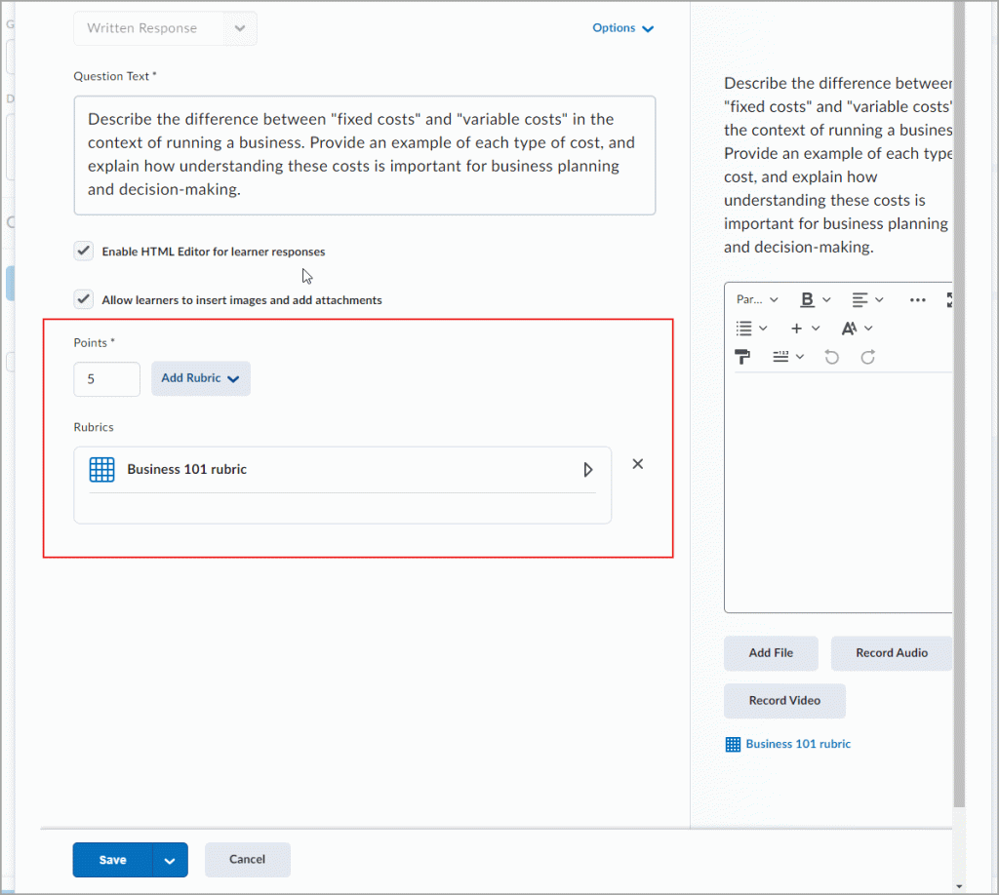
Task: Click the bulleted list icon
Action: [x=744, y=329]
